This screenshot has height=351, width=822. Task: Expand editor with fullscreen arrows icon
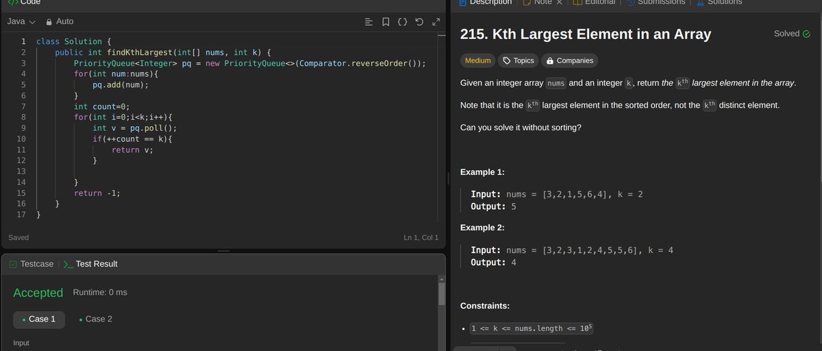pos(435,22)
